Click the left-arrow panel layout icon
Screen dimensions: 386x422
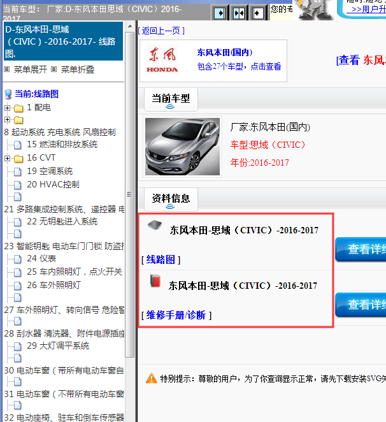tap(258, 13)
